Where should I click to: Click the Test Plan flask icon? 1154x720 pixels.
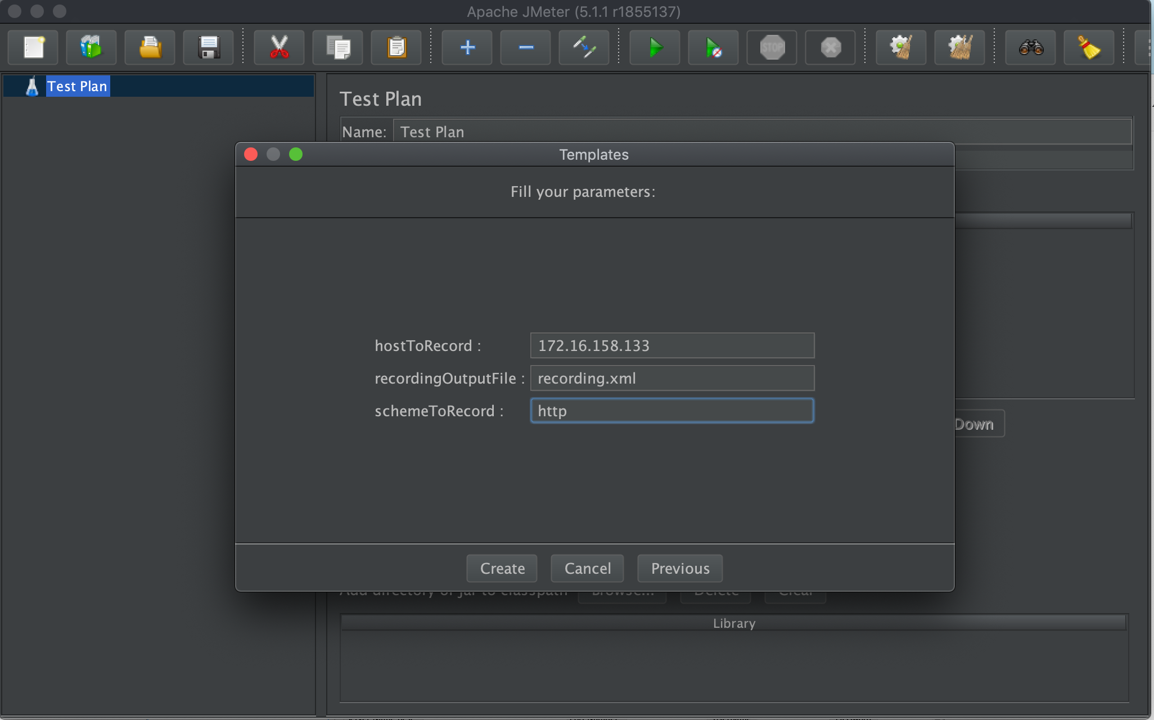click(32, 86)
